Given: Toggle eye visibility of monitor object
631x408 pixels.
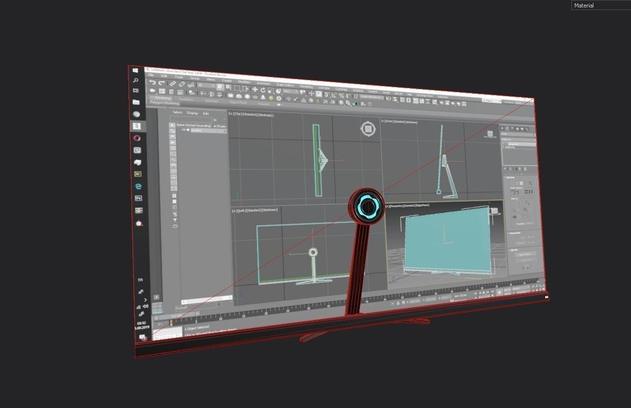Looking at the screenshot, I should 184,130.
